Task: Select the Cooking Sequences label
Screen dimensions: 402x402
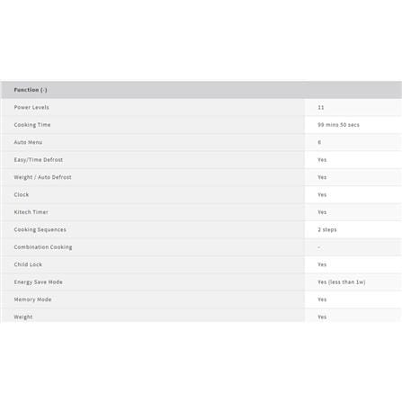Action: pos(40,229)
